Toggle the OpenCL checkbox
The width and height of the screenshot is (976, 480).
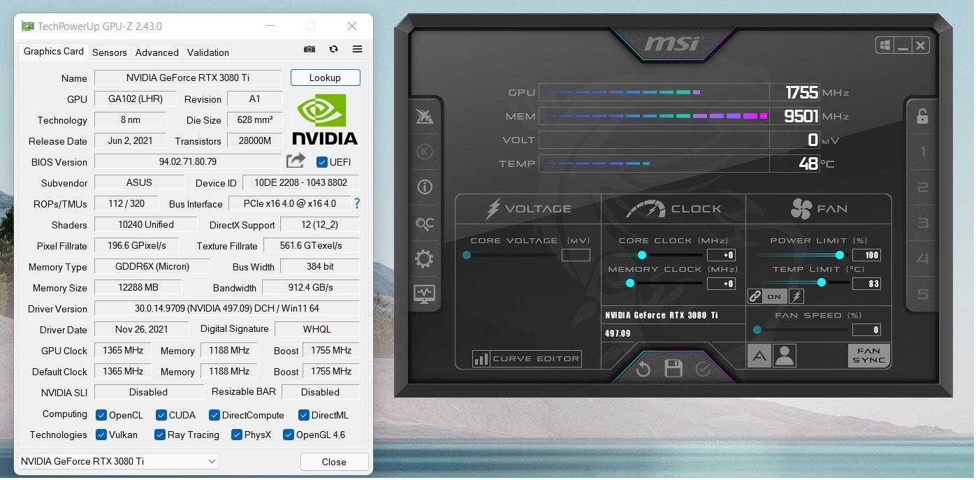point(101,415)
